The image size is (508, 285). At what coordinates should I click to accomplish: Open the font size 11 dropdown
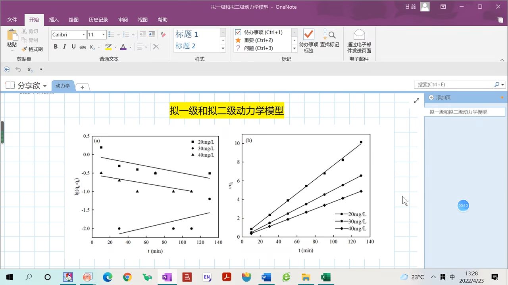click(104, 34)
